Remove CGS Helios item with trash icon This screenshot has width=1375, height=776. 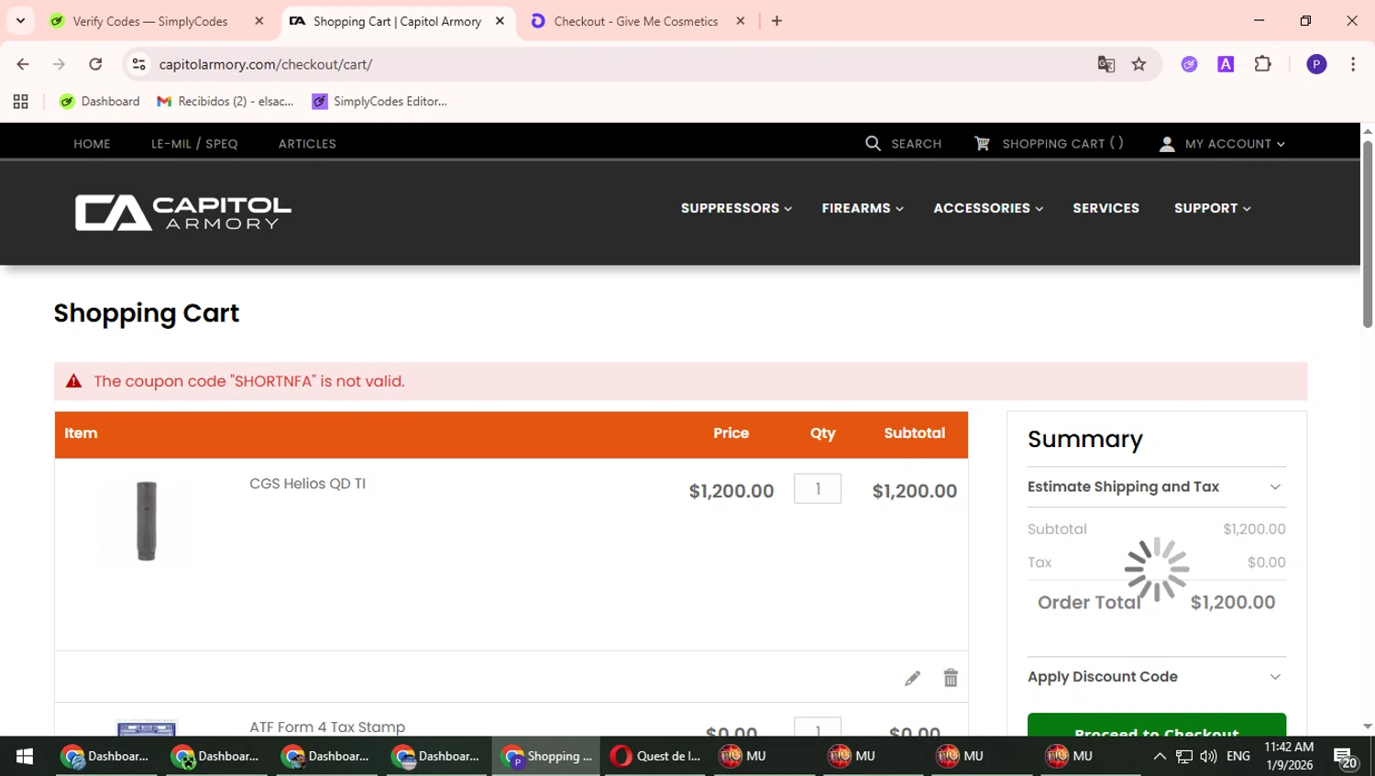pos(951,677)
